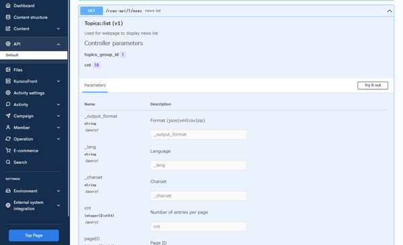The image size is (403, 245).
Task: Click the Activity settings gear icon
Action: (x=8, y=93)
